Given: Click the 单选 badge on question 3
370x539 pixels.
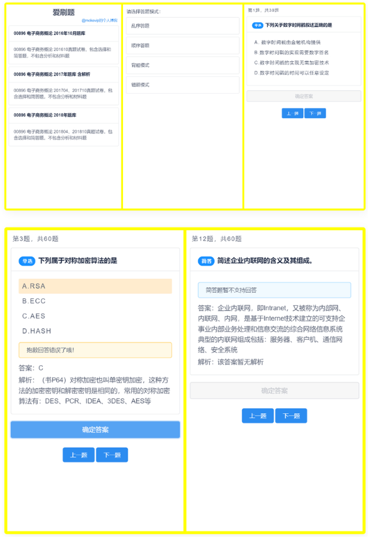Looking at the screenshot, I should pos(27,261).
